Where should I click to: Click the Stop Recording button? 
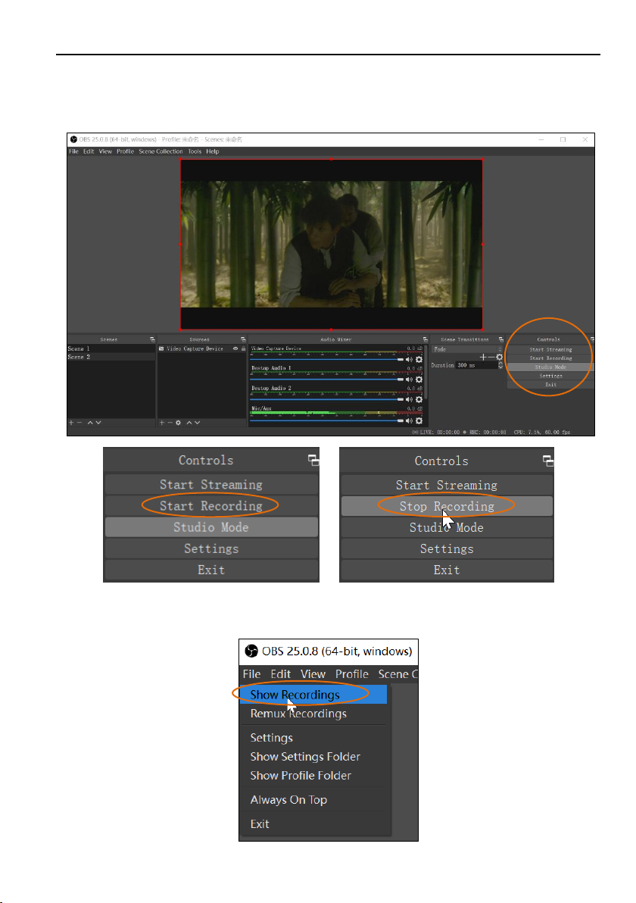(x=447, y=506)
